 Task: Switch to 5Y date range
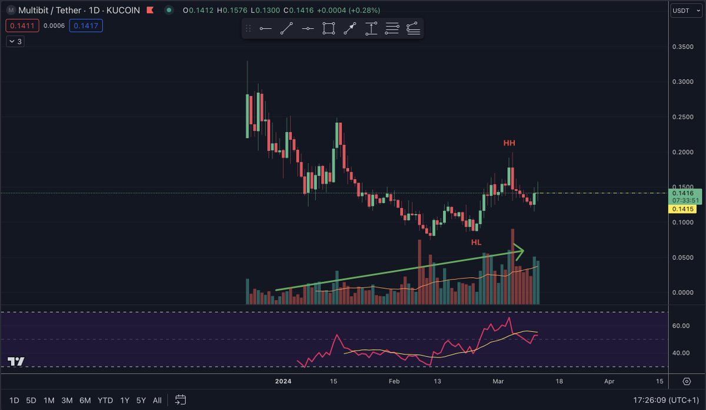pyautogui.click(x=141, y=400)
